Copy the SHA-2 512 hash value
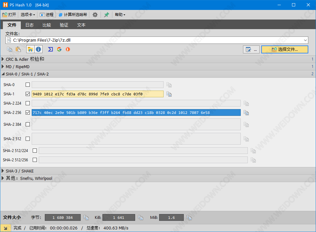Screen dimensions: 316x232 246,139
